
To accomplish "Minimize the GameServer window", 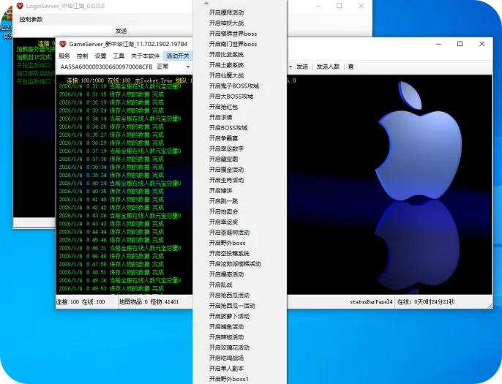I will [438, 44].
